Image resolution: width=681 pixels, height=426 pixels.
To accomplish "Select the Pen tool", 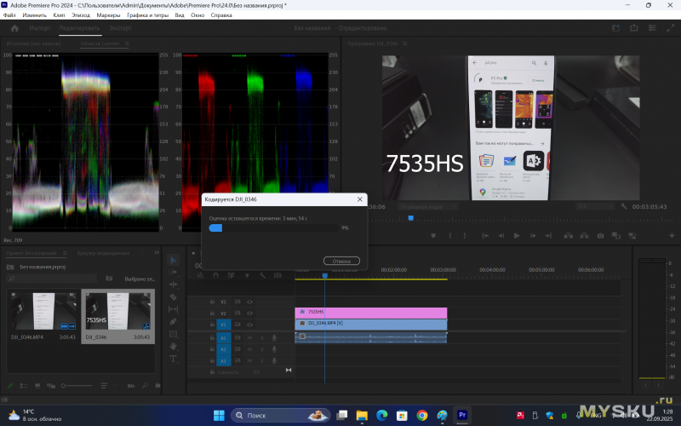I will (174, 322).
